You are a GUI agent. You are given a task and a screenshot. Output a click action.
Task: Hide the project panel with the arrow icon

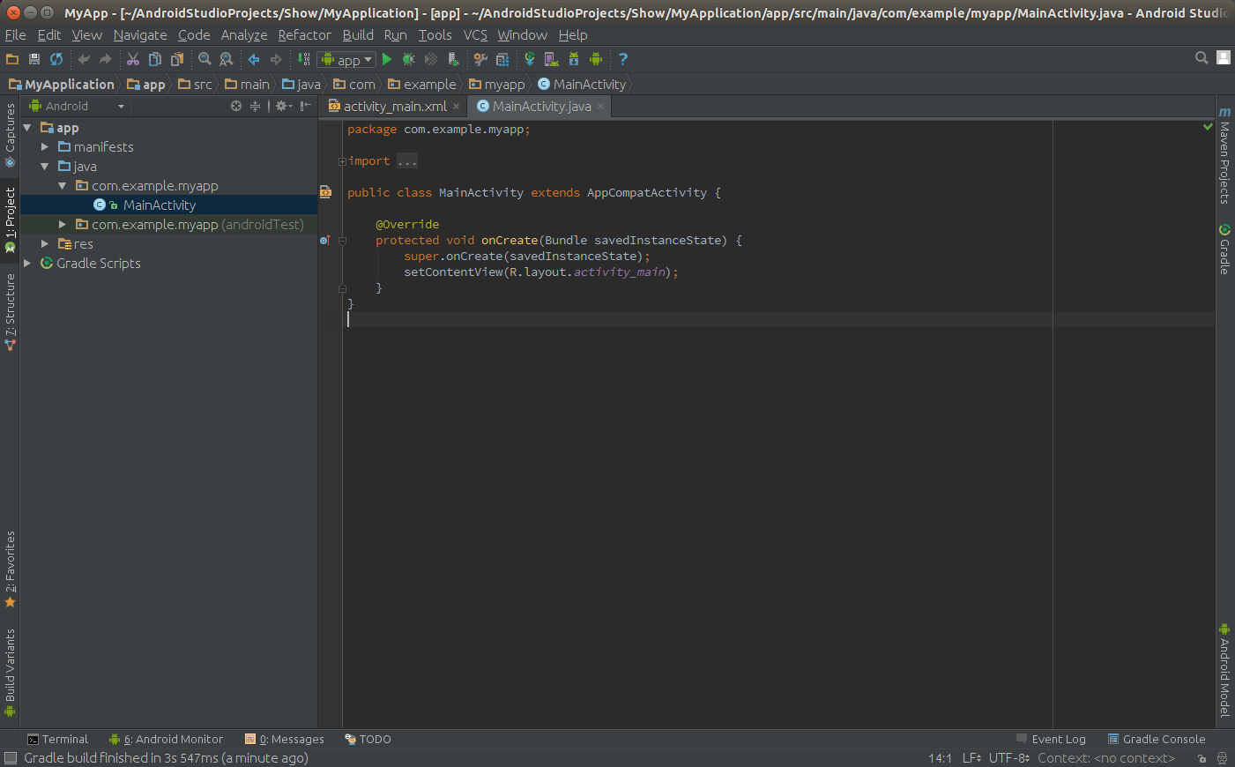pos(305,106)
